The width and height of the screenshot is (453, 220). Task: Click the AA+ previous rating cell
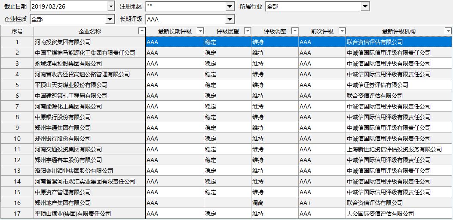pos(322,203)
